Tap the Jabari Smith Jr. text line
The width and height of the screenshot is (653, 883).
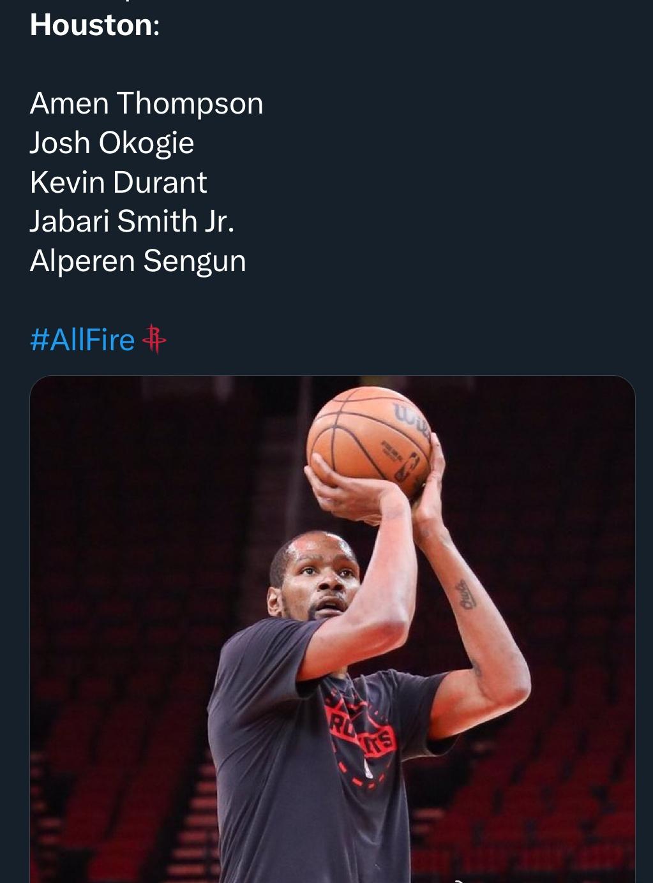pyautogui.click(x=131, y=221)
